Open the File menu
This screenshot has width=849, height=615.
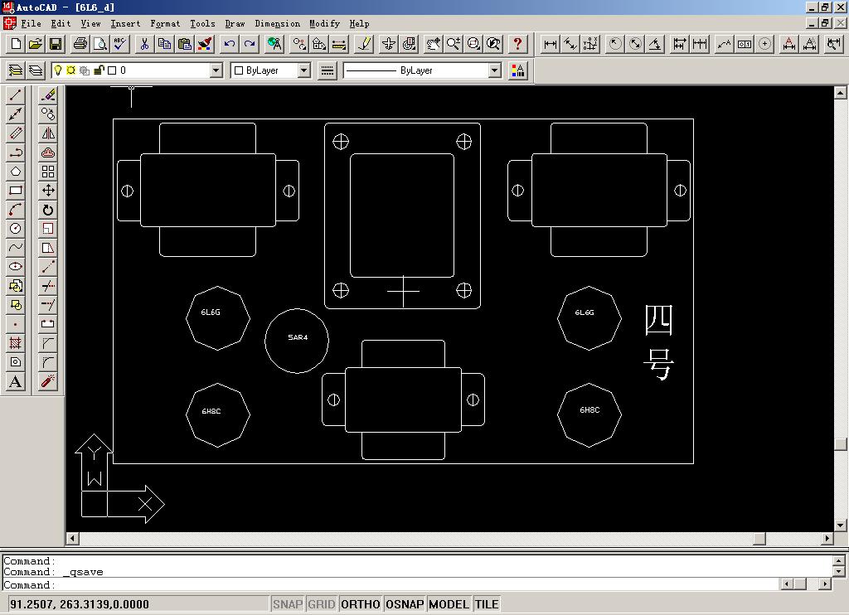point(31,24)
